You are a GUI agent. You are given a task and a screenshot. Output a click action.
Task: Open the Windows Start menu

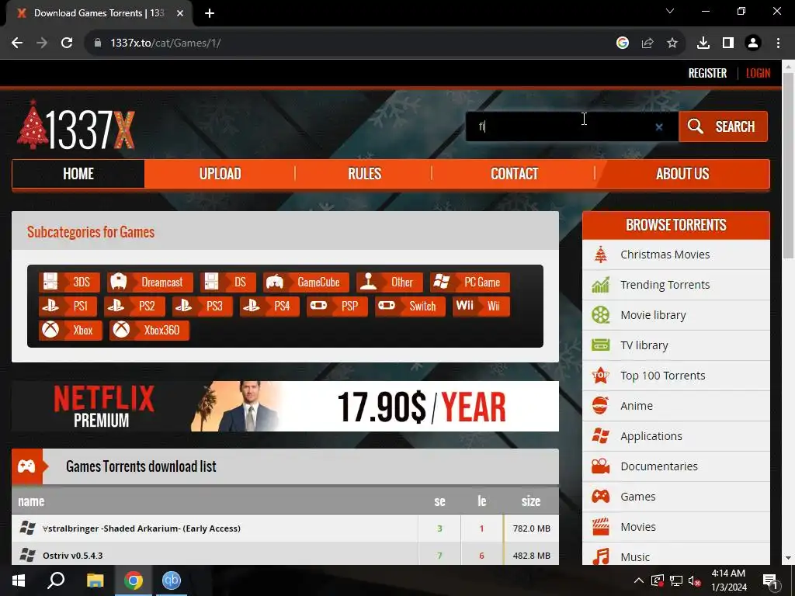coord(19,580)
